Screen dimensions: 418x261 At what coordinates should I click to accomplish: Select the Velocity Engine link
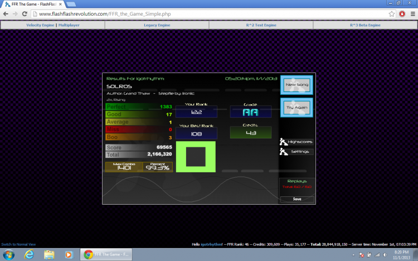(x=40, y=25)
